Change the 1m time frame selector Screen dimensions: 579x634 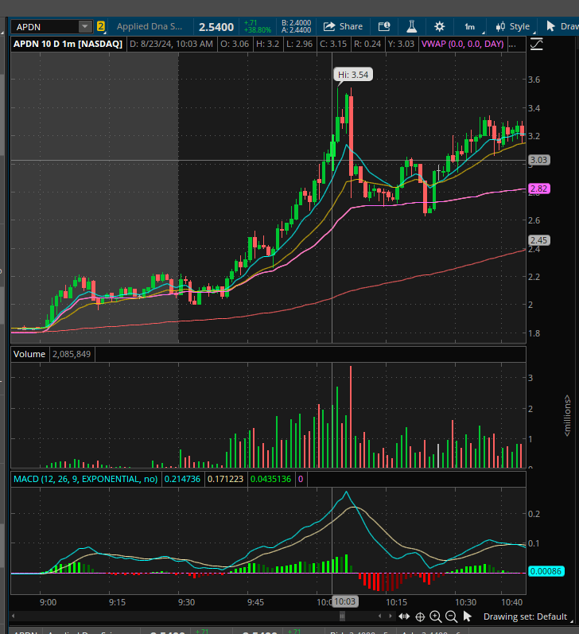(470, 27)
